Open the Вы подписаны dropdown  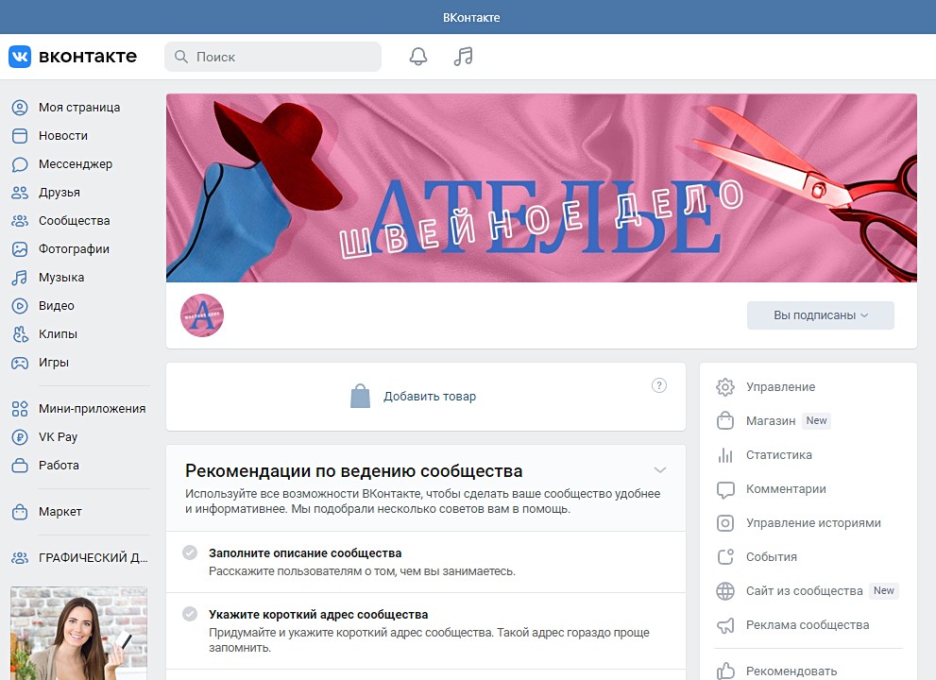point(820,315)
